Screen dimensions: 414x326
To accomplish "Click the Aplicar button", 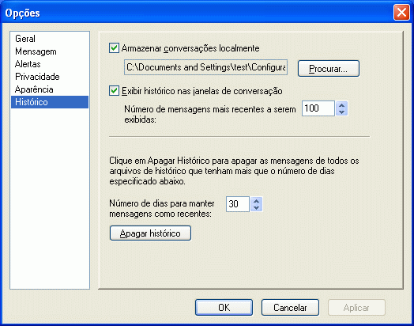I will point(356,308).
